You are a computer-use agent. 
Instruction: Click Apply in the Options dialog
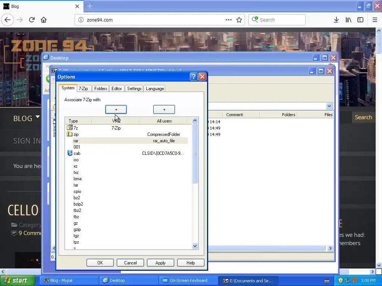(160, 263)
